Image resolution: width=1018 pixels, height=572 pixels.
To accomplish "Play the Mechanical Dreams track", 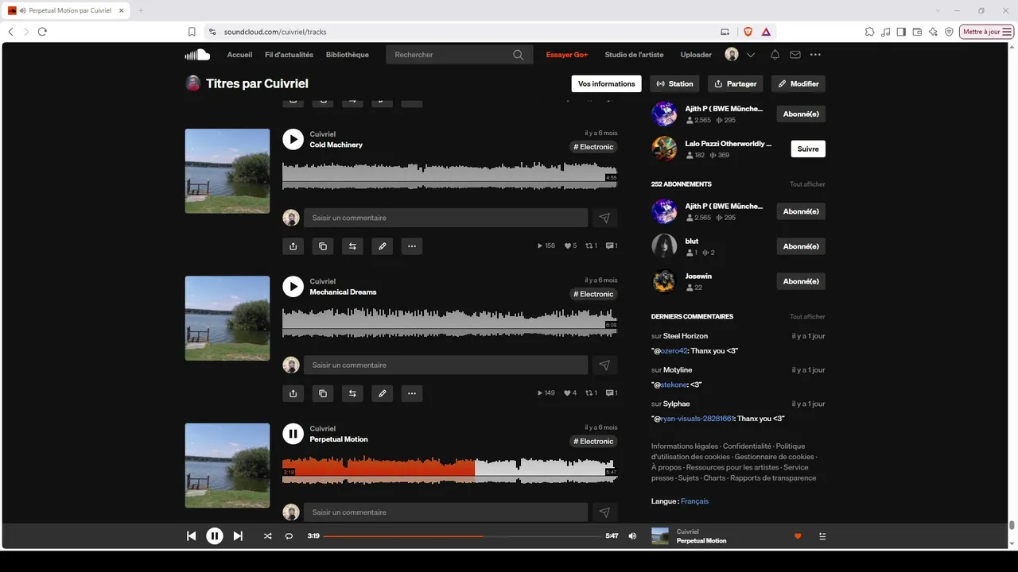I will pyautogui.click(x=293, y=286).
